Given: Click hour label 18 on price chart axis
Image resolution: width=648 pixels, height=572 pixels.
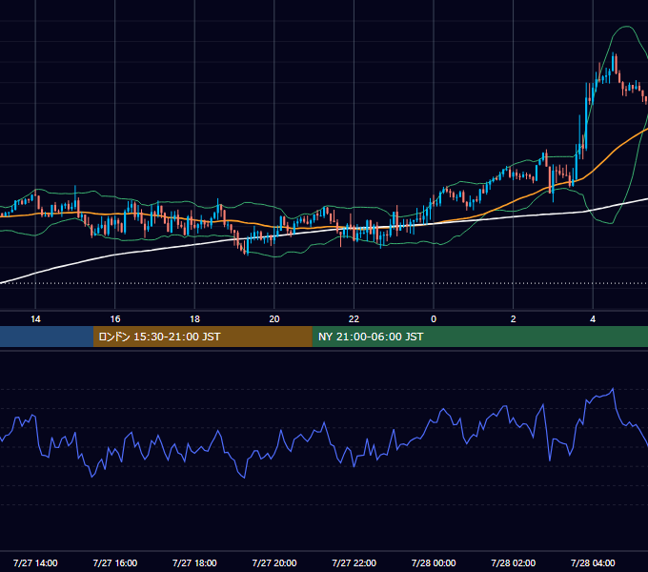Looking at the screenshot, I should click(x=194, y=319).
